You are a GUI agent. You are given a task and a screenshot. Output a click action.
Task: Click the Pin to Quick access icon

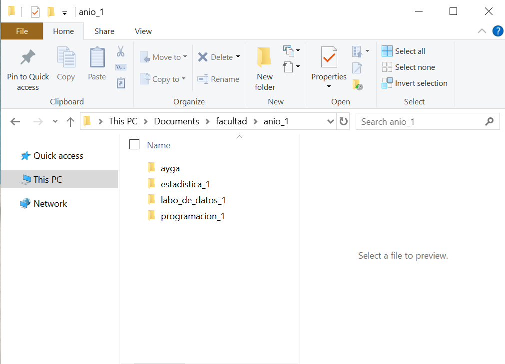pyautogui.click(x=28, y=58)
